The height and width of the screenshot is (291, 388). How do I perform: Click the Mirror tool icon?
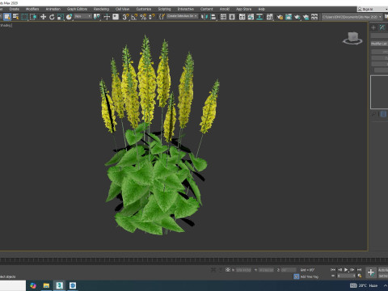205,17
